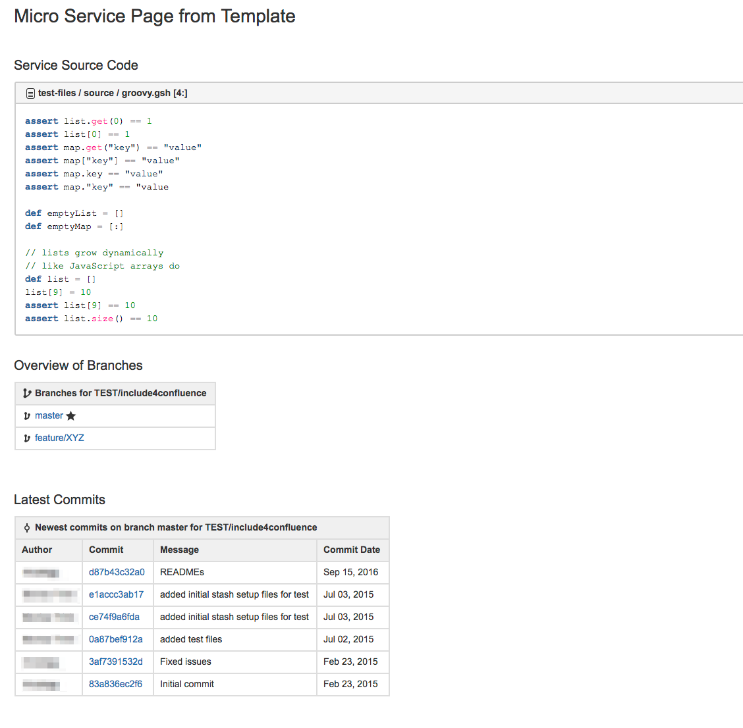
Task: Open commit d87b43c32a0
Action: click(117, 572)
